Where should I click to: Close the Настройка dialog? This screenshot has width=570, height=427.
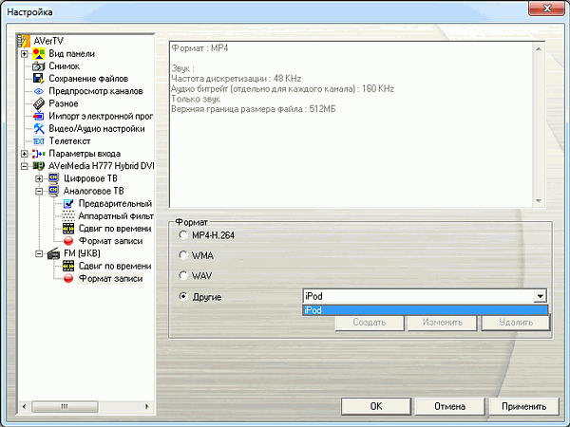click(x=546, y=9)
